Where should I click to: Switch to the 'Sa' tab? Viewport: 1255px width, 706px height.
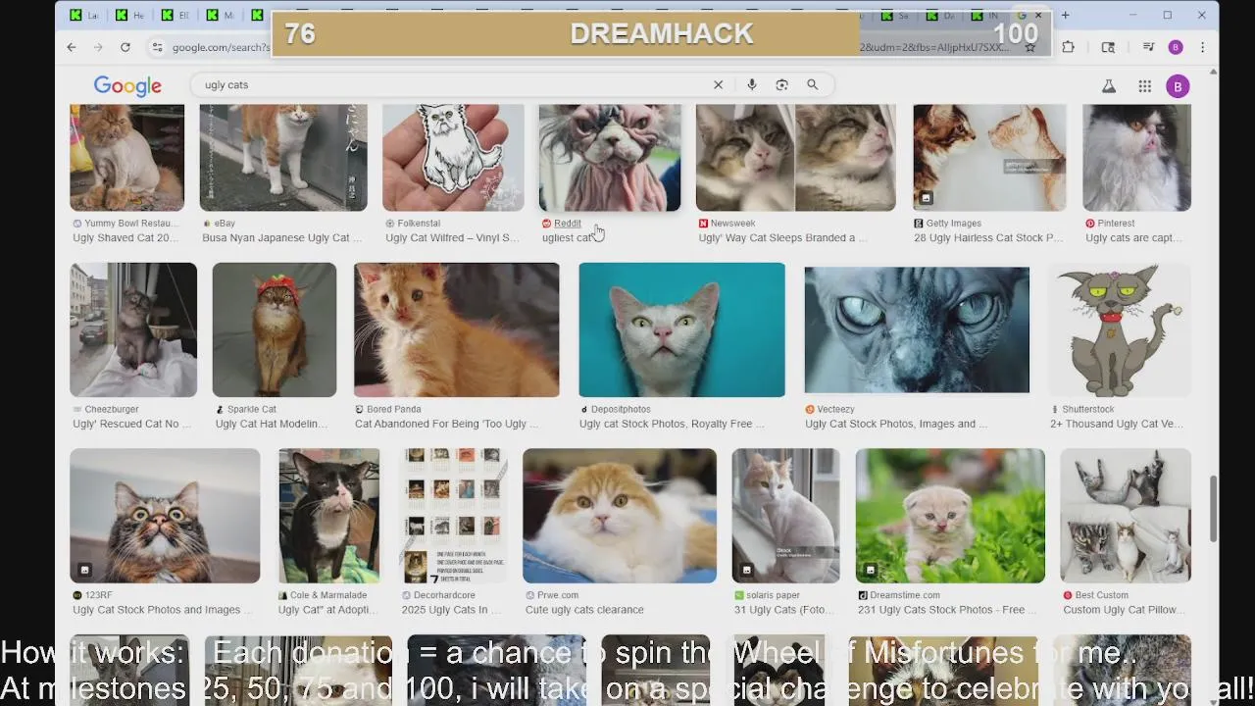(895, 16)
